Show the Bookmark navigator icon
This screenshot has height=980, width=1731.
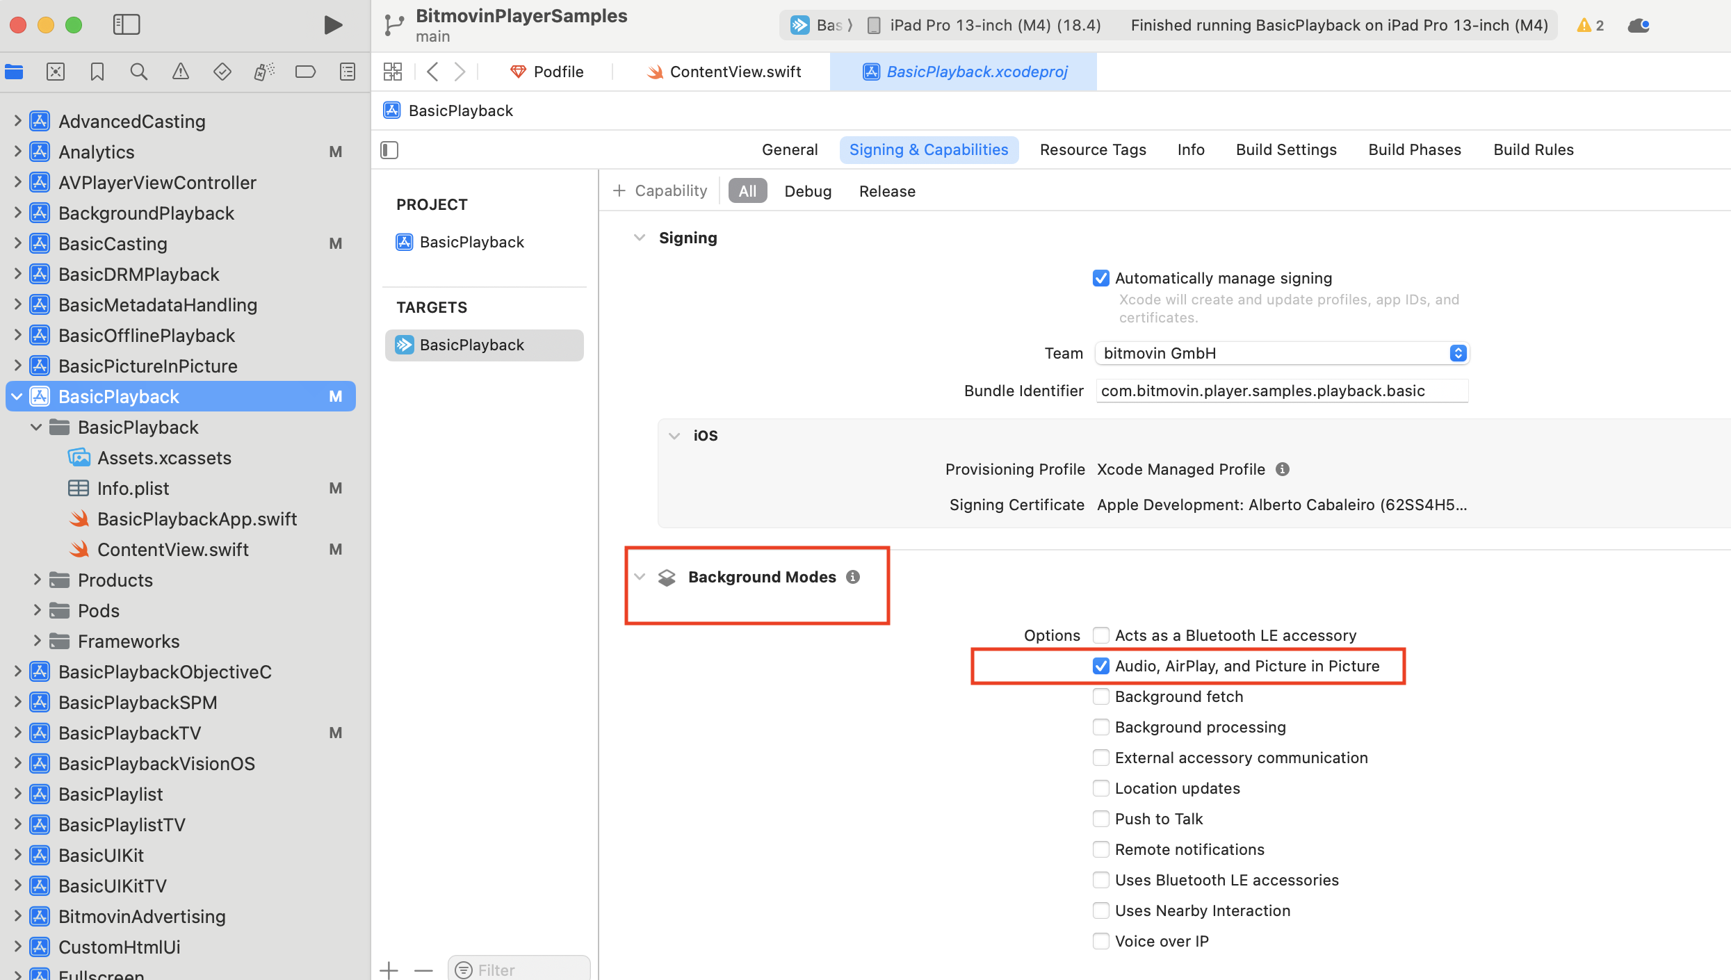(x=97, y=72)
